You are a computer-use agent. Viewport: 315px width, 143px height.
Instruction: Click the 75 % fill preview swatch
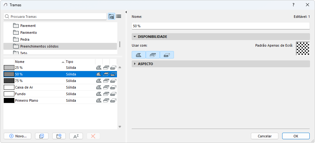tap(9, 81)
